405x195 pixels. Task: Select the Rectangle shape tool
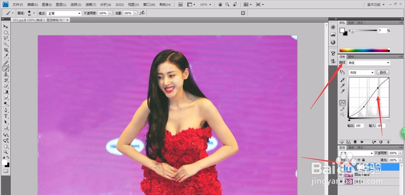tap(6, 128)
